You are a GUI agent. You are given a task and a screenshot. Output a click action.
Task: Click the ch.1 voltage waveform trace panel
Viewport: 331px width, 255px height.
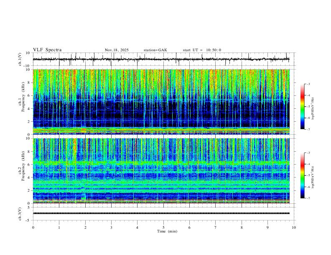[x=164, y=59]
